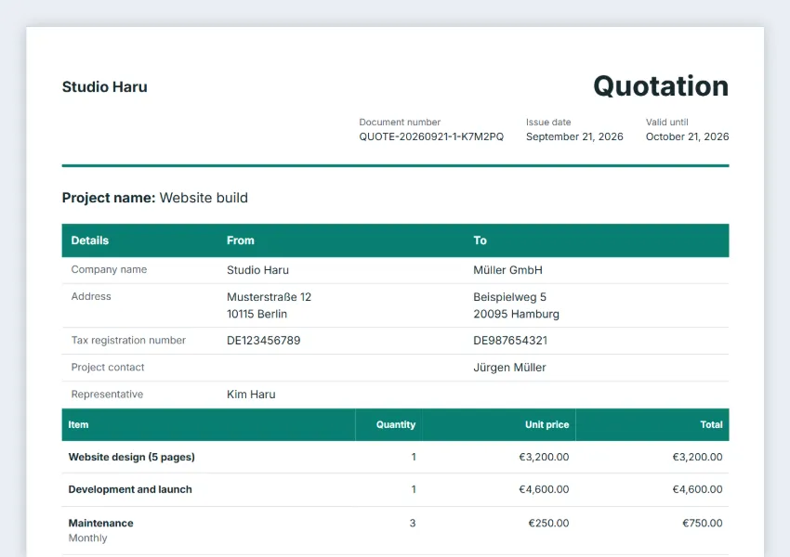Click the "Item" column header
Viewport: 790px width, 557px height.
pos(78,424)
